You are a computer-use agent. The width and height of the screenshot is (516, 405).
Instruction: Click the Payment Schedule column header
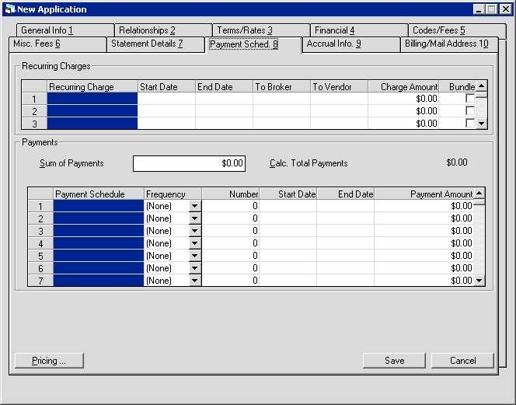99,194
